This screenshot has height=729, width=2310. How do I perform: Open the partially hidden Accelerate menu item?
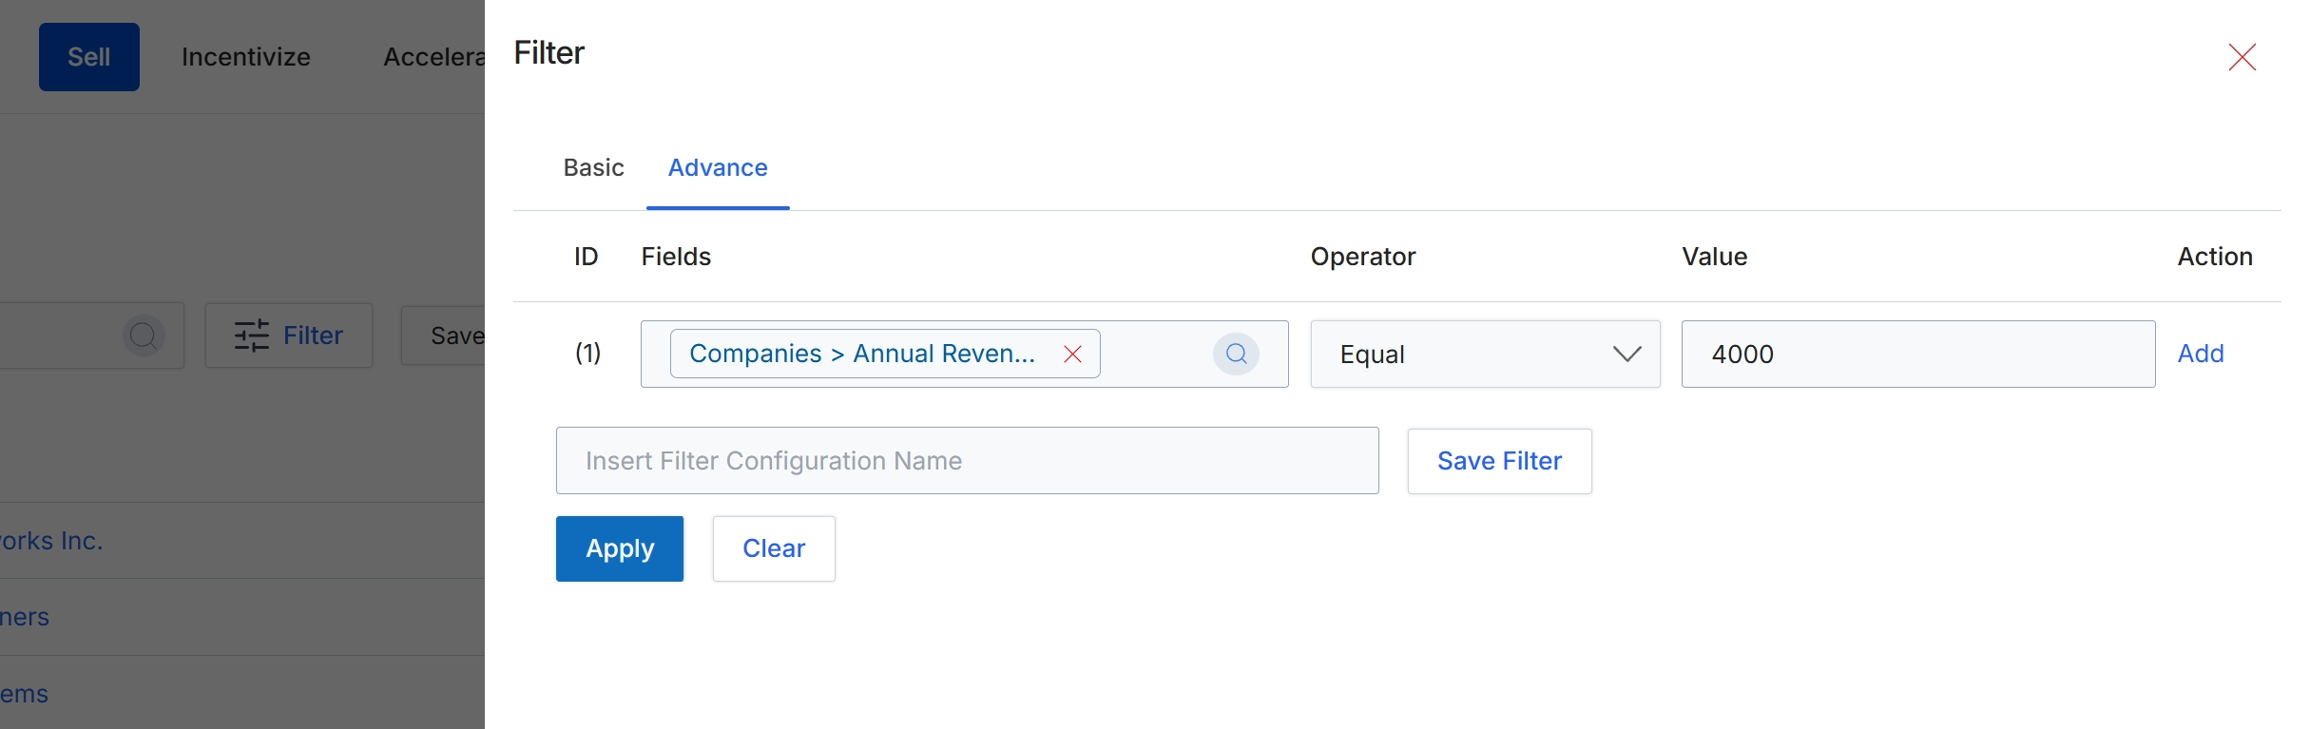click(433, 57)
